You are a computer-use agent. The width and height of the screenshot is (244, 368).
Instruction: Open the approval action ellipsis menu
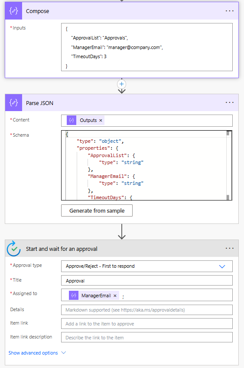click(229, 248)
